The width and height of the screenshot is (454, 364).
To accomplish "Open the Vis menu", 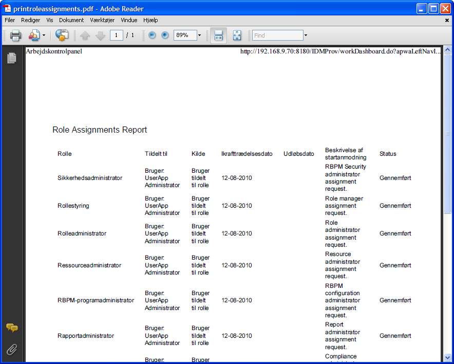I will (x=49, y=20).
